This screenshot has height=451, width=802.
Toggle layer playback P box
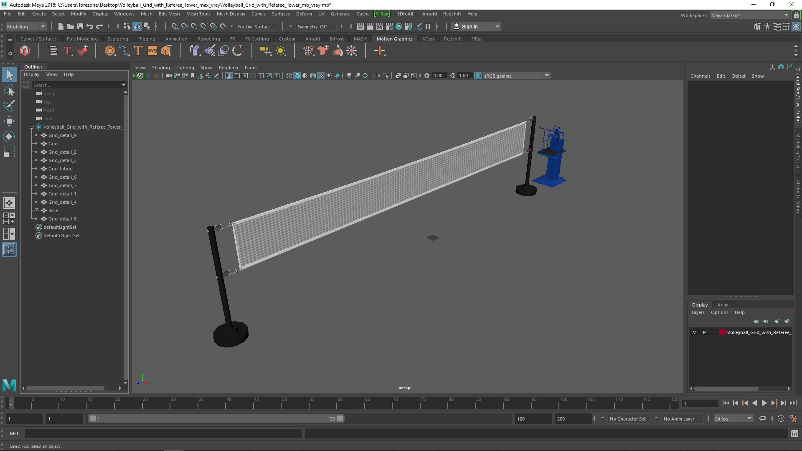pos(704,332)
